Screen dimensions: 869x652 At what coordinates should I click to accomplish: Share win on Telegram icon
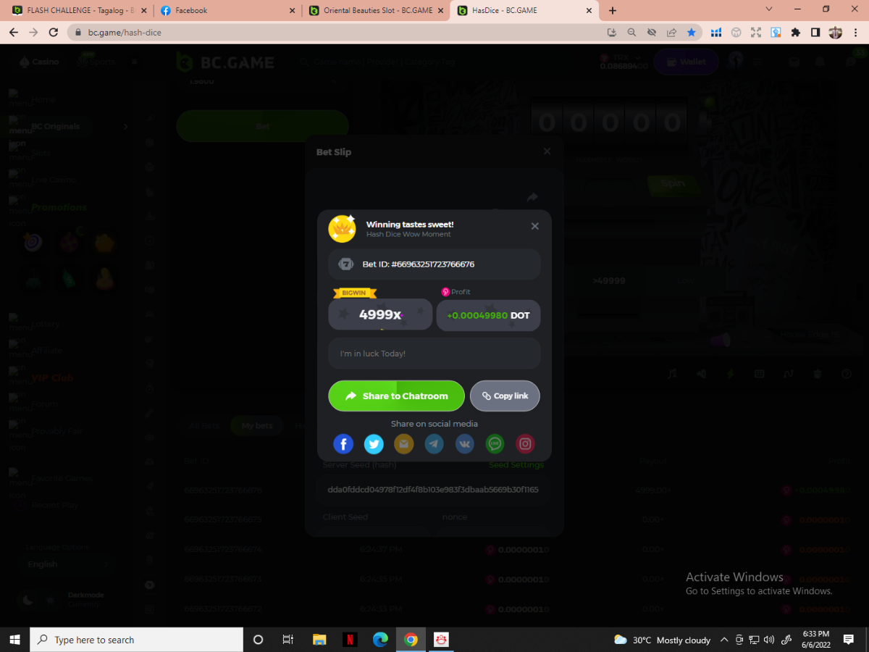(434, 444)
